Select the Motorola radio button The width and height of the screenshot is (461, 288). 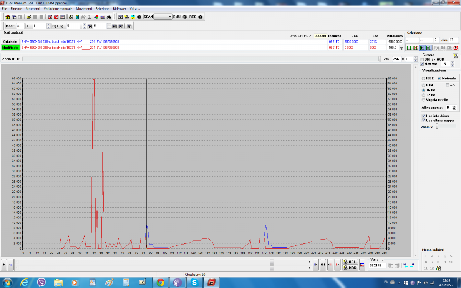tap(439, 78)
